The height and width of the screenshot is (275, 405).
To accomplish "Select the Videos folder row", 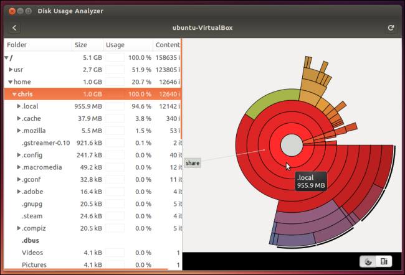I will [x=32, y=253].
